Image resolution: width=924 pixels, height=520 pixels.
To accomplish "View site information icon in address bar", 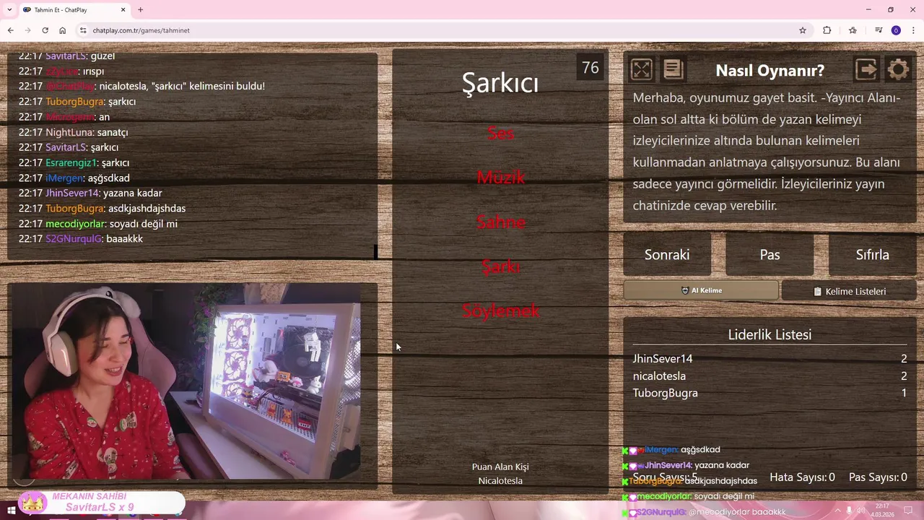I will pyautogui.click(x=83, y=30).
